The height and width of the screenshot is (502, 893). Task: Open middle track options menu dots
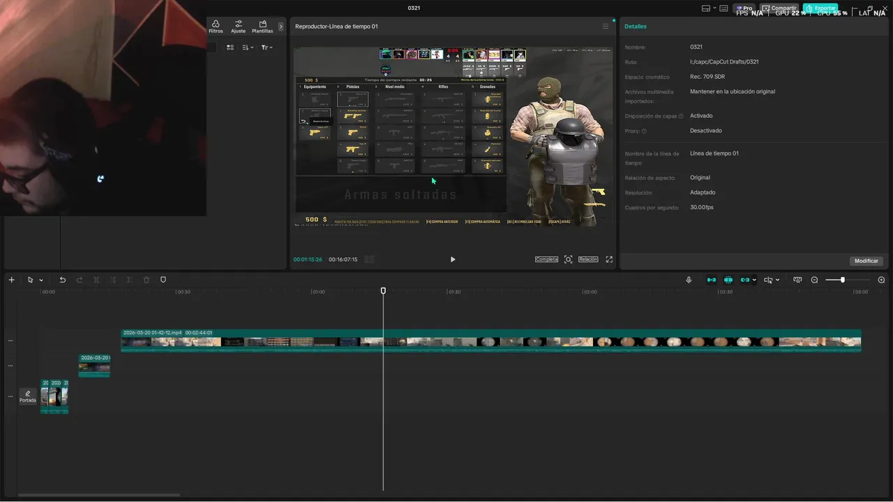tap(10, 365)
